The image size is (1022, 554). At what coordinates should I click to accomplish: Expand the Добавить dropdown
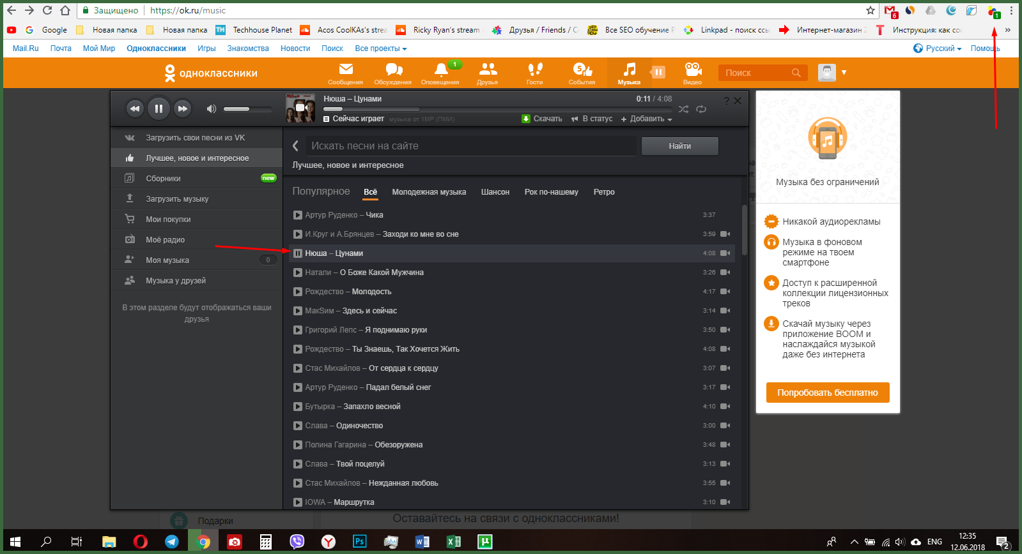click(646, 119)
